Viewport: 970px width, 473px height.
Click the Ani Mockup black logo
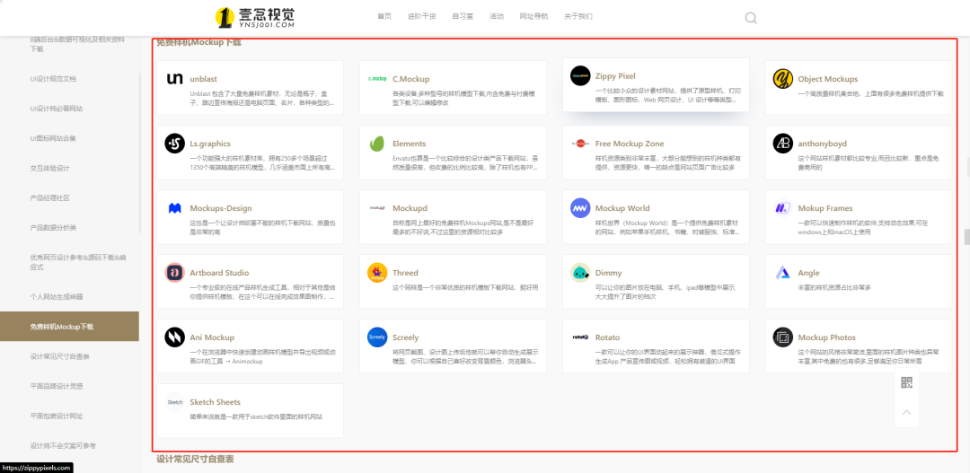(175, 337)
